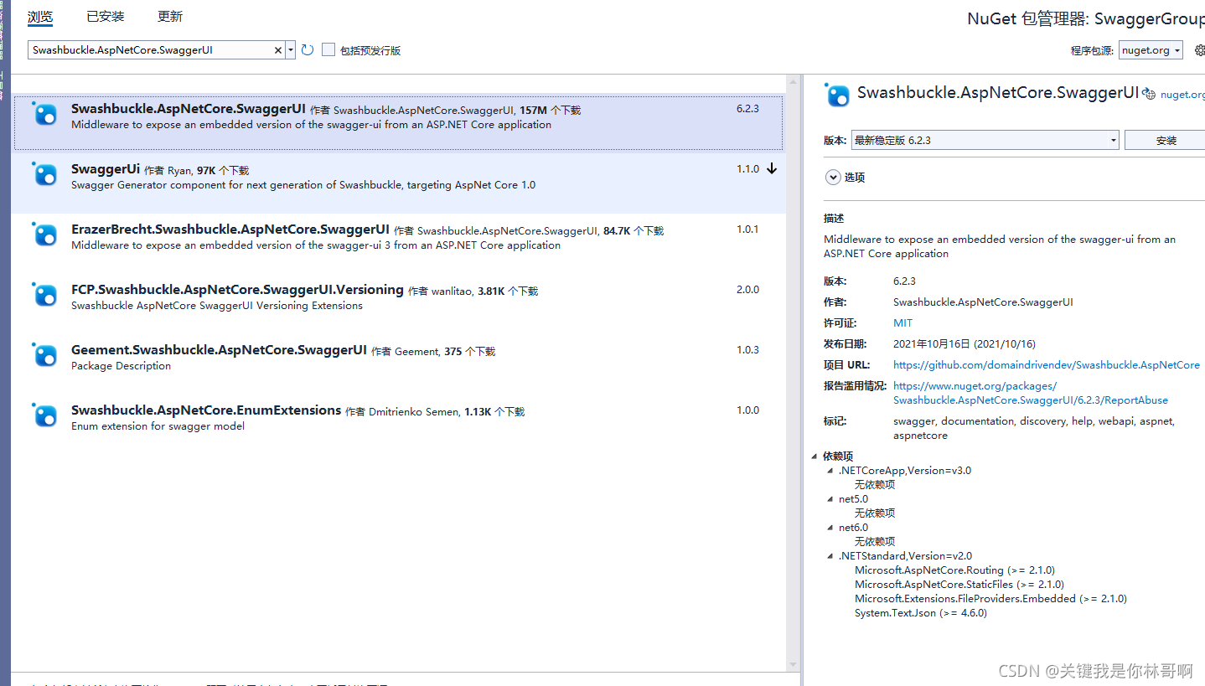The width and height of the screenshot is (1205, 686).
Task: Click version 1.0.1 of ErazerBrecht package
Action: click(747, 230)
